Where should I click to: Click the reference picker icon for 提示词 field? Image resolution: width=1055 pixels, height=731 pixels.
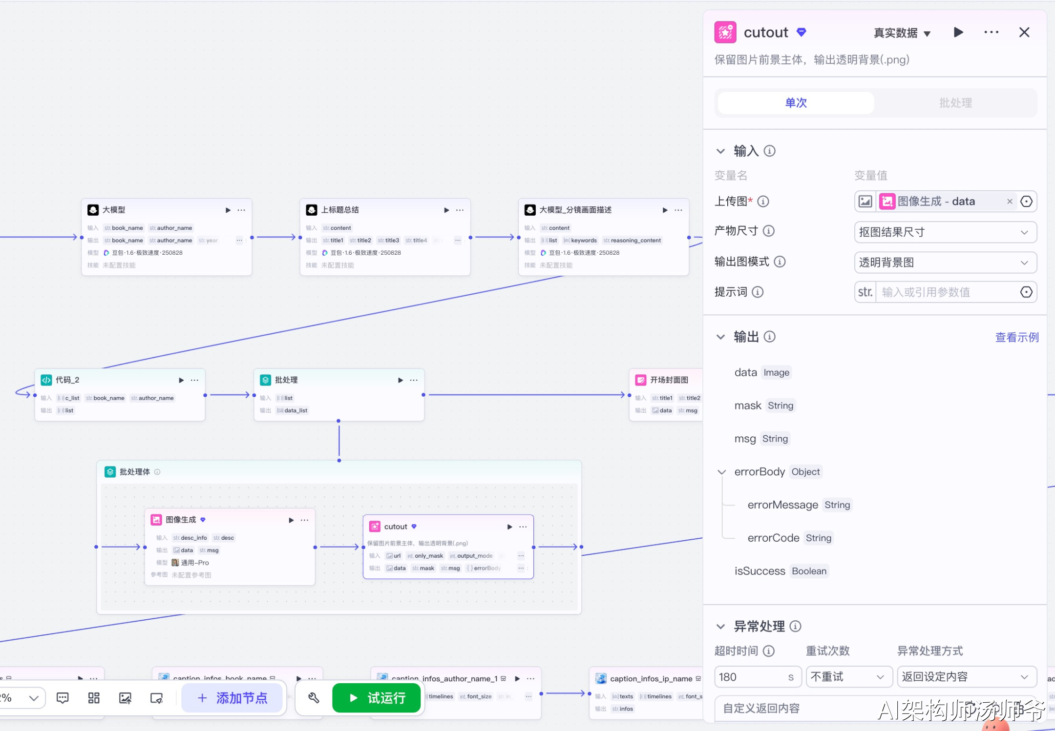[1026, 292]
